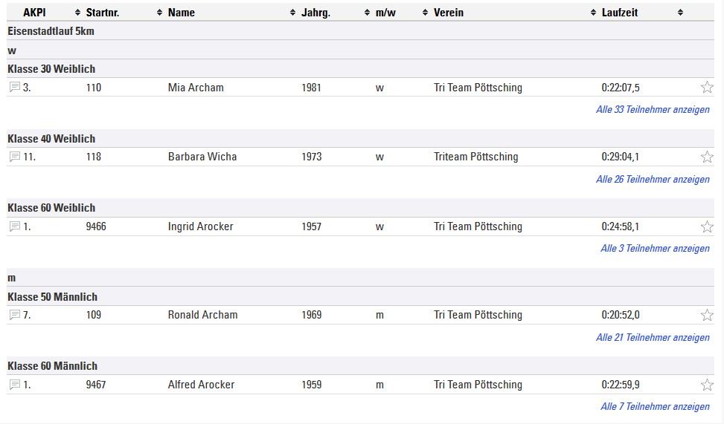Open comment icon beside Alfred Arocker
This screenshot has width=724, height=424.
coord(15,385)
